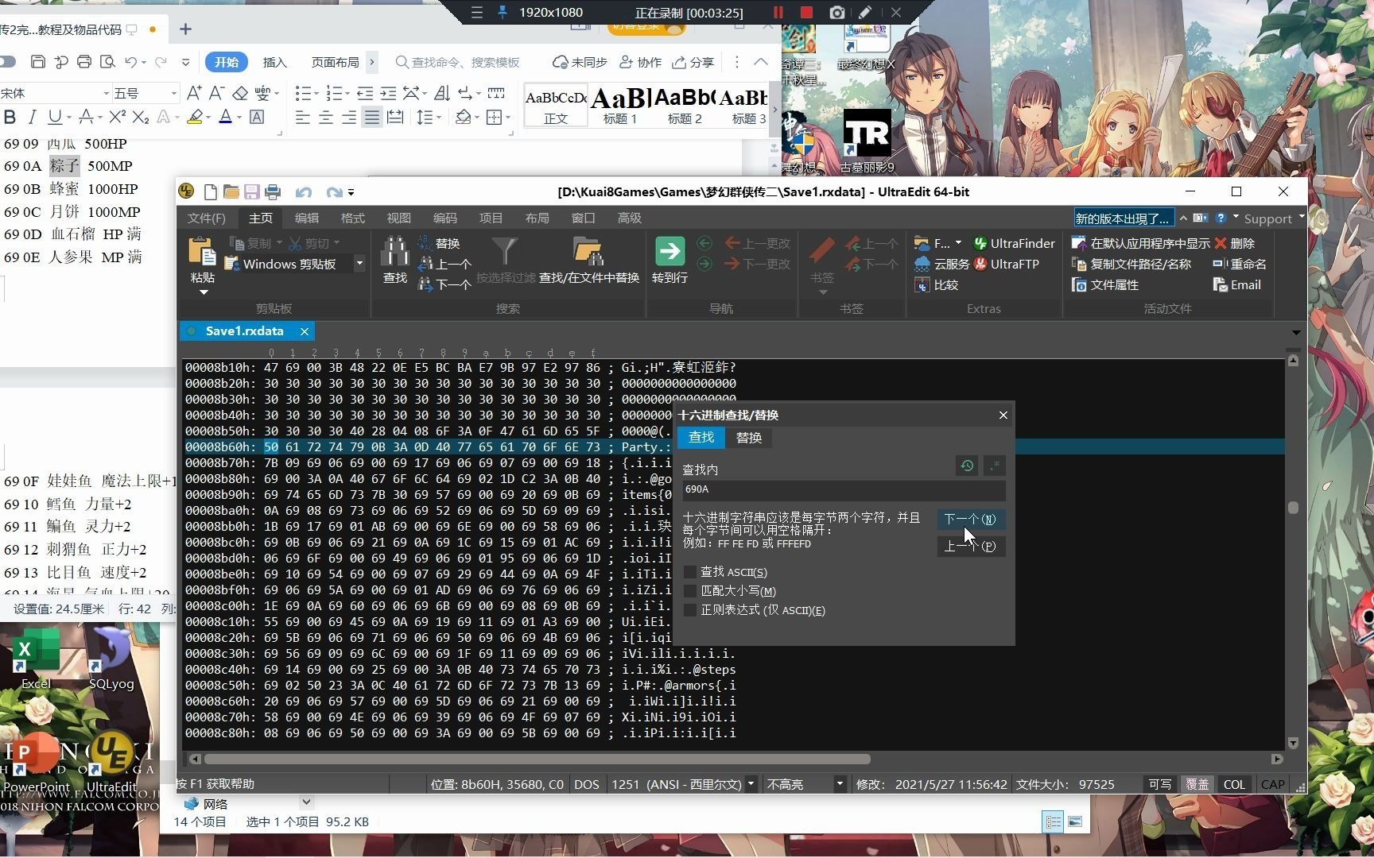Click the Email active file icon
This screenshot has width=1374, height=858.
click(x=1221, y=284)
